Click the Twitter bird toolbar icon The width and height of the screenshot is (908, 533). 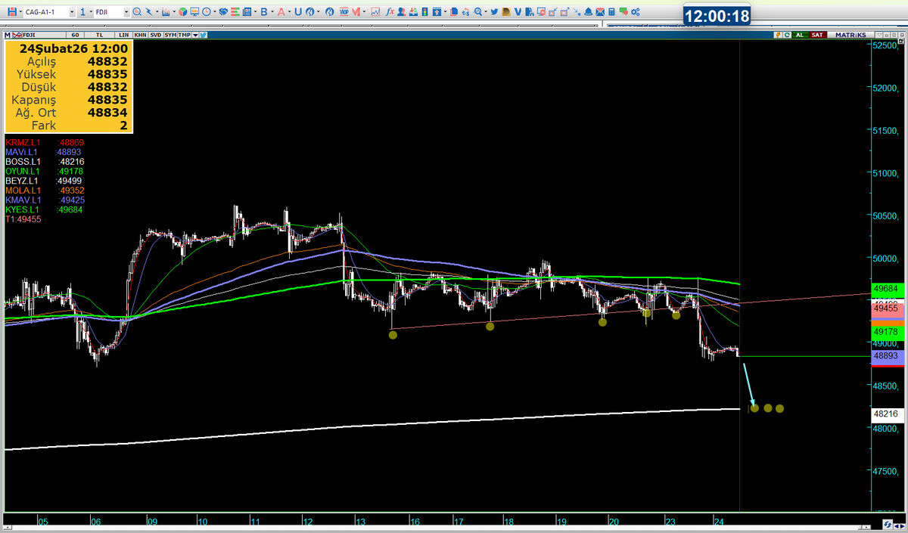494,12
